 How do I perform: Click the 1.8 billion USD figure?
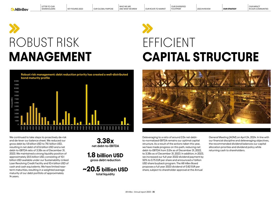click(x=105, y=155)
